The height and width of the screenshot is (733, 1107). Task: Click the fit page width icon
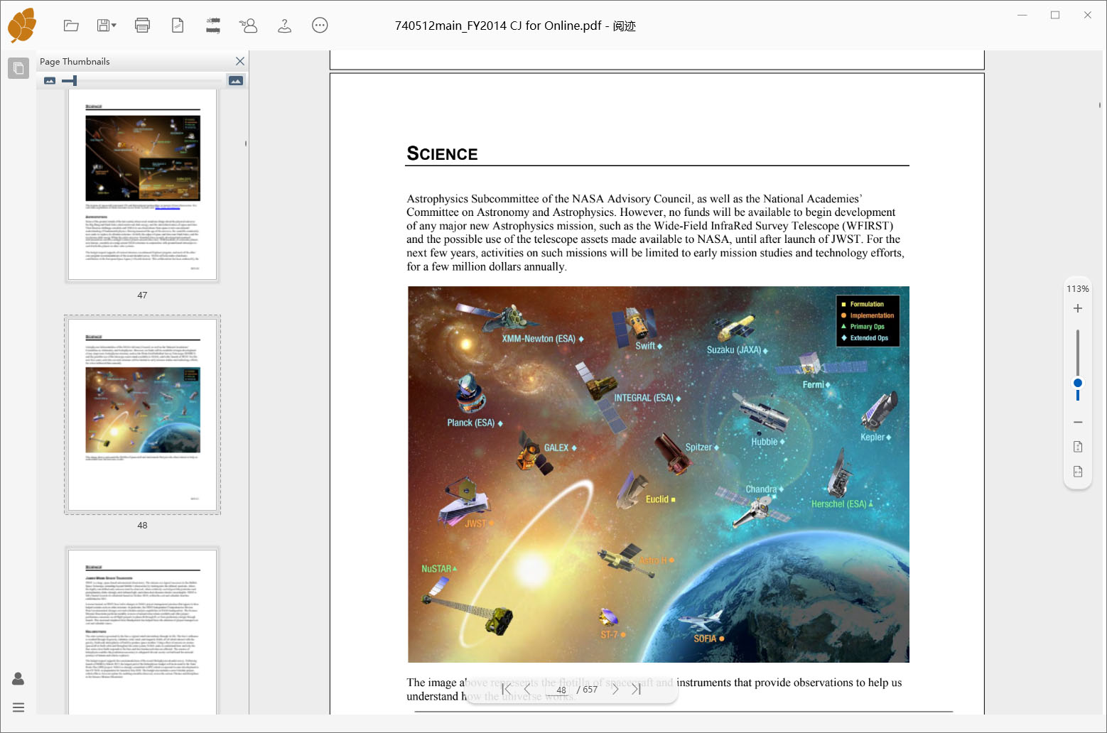tap(1078, 472)
